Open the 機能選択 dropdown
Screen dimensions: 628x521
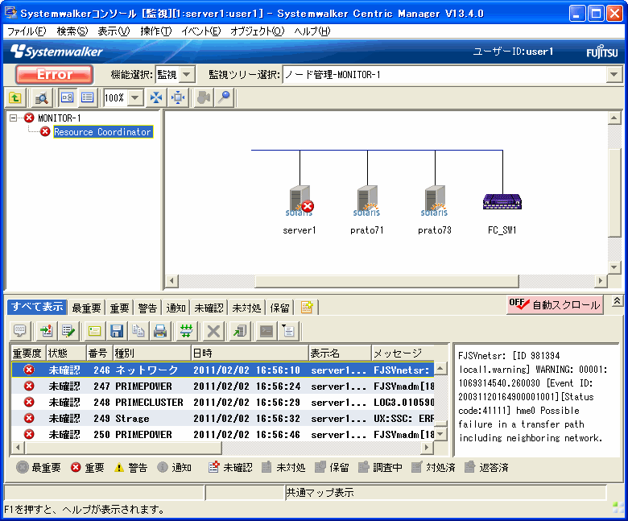point(186,74)
